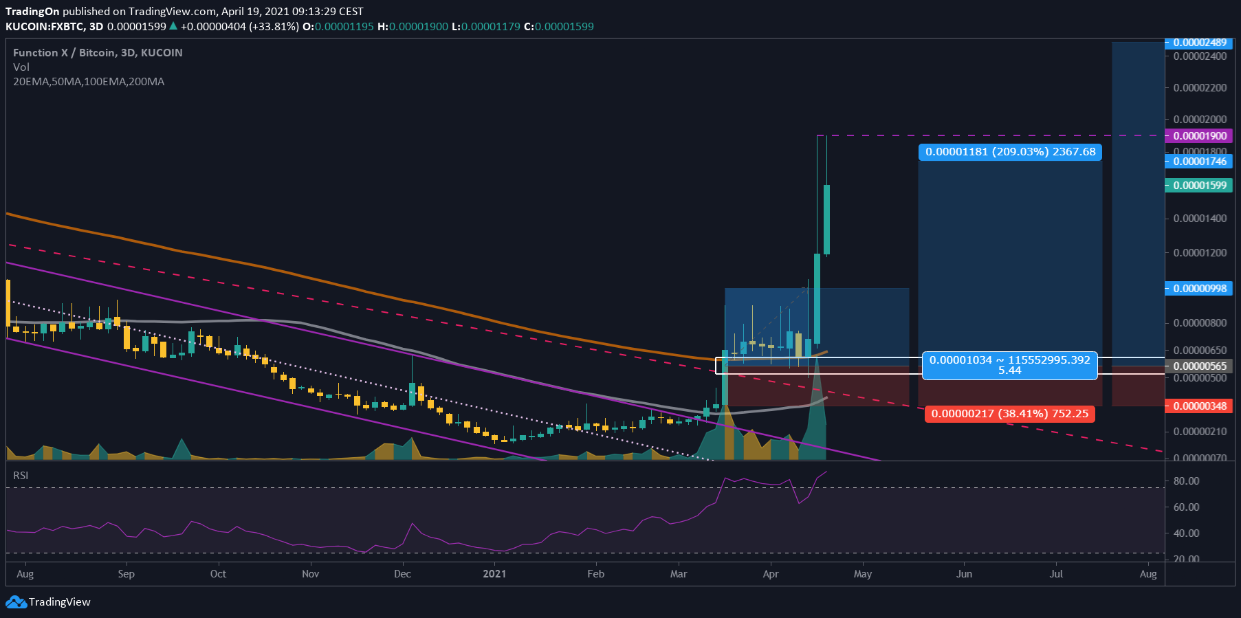
Task: Click the 0.00000650 price axis tick
Action: (x=1200, y=351)
